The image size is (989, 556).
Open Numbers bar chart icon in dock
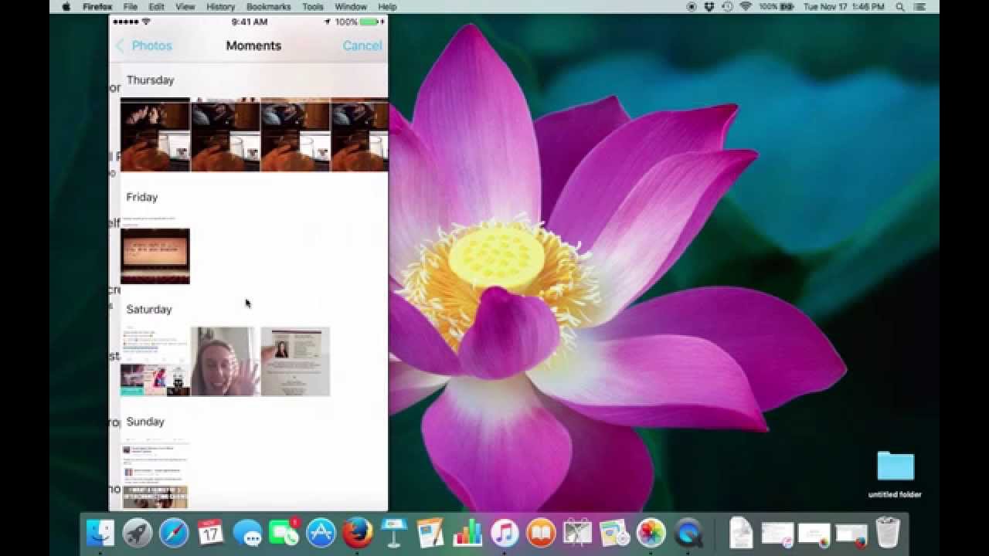467,533
